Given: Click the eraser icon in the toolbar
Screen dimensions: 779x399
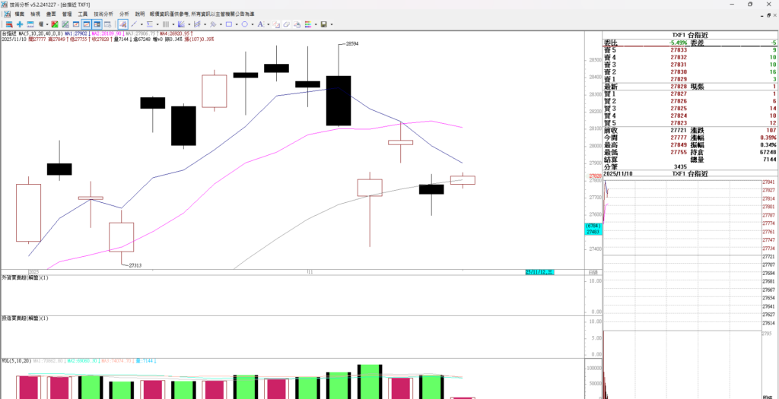Looking at the screenshot, I should click(x=287, y=24).
